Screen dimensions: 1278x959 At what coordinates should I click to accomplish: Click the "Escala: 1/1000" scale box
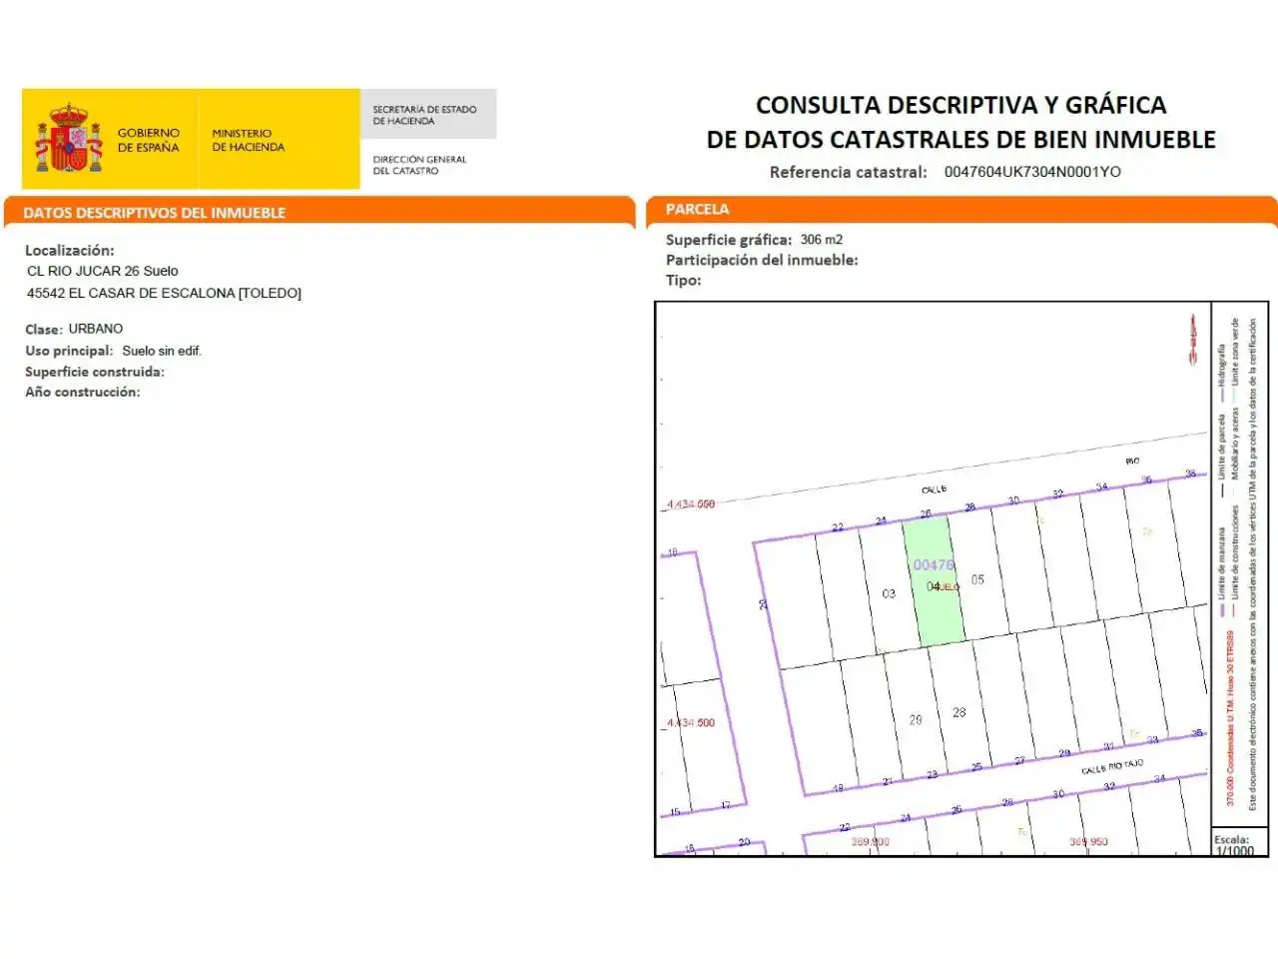pos(1239,842)
